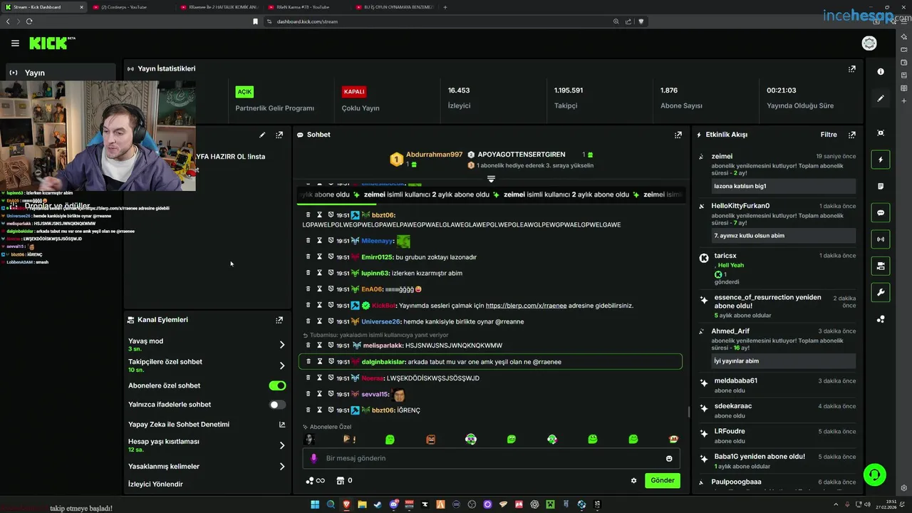
Task: Toggle the chat bubble sidebar icon
Action: click(x=881, y=212)
